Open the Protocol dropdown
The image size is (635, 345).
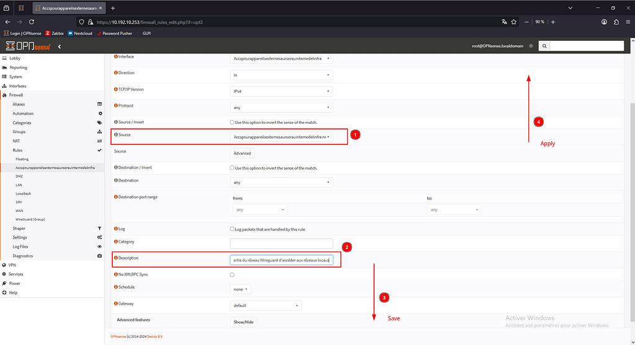[x=281, y=107]
